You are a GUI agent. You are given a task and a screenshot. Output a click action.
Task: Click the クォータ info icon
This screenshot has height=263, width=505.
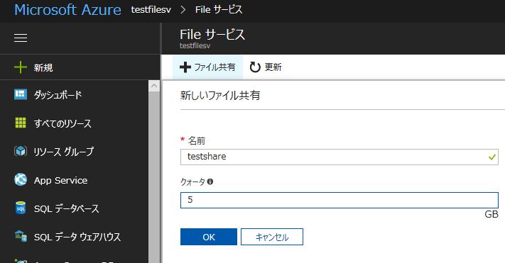[x=210, y=181]
